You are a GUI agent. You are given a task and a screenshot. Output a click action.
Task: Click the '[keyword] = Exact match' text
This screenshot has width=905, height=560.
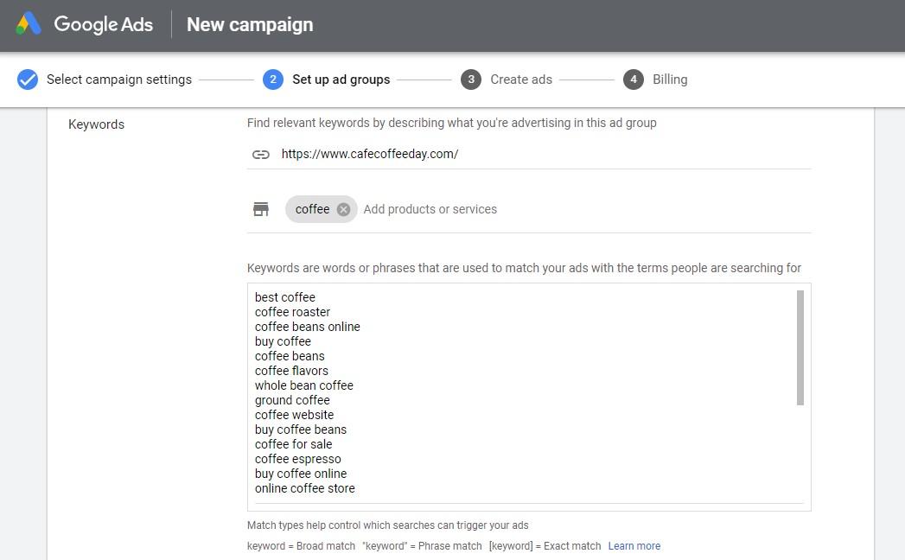click(x=545, y=546)
